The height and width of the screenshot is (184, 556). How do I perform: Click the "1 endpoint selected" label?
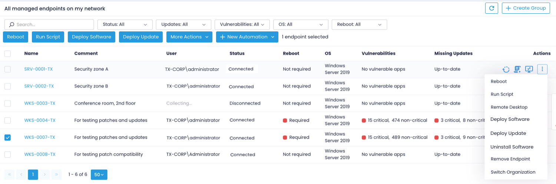305,37
